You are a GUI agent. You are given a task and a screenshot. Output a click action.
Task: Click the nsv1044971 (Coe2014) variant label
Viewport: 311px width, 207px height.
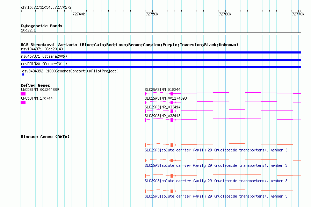tap(42, 49)
